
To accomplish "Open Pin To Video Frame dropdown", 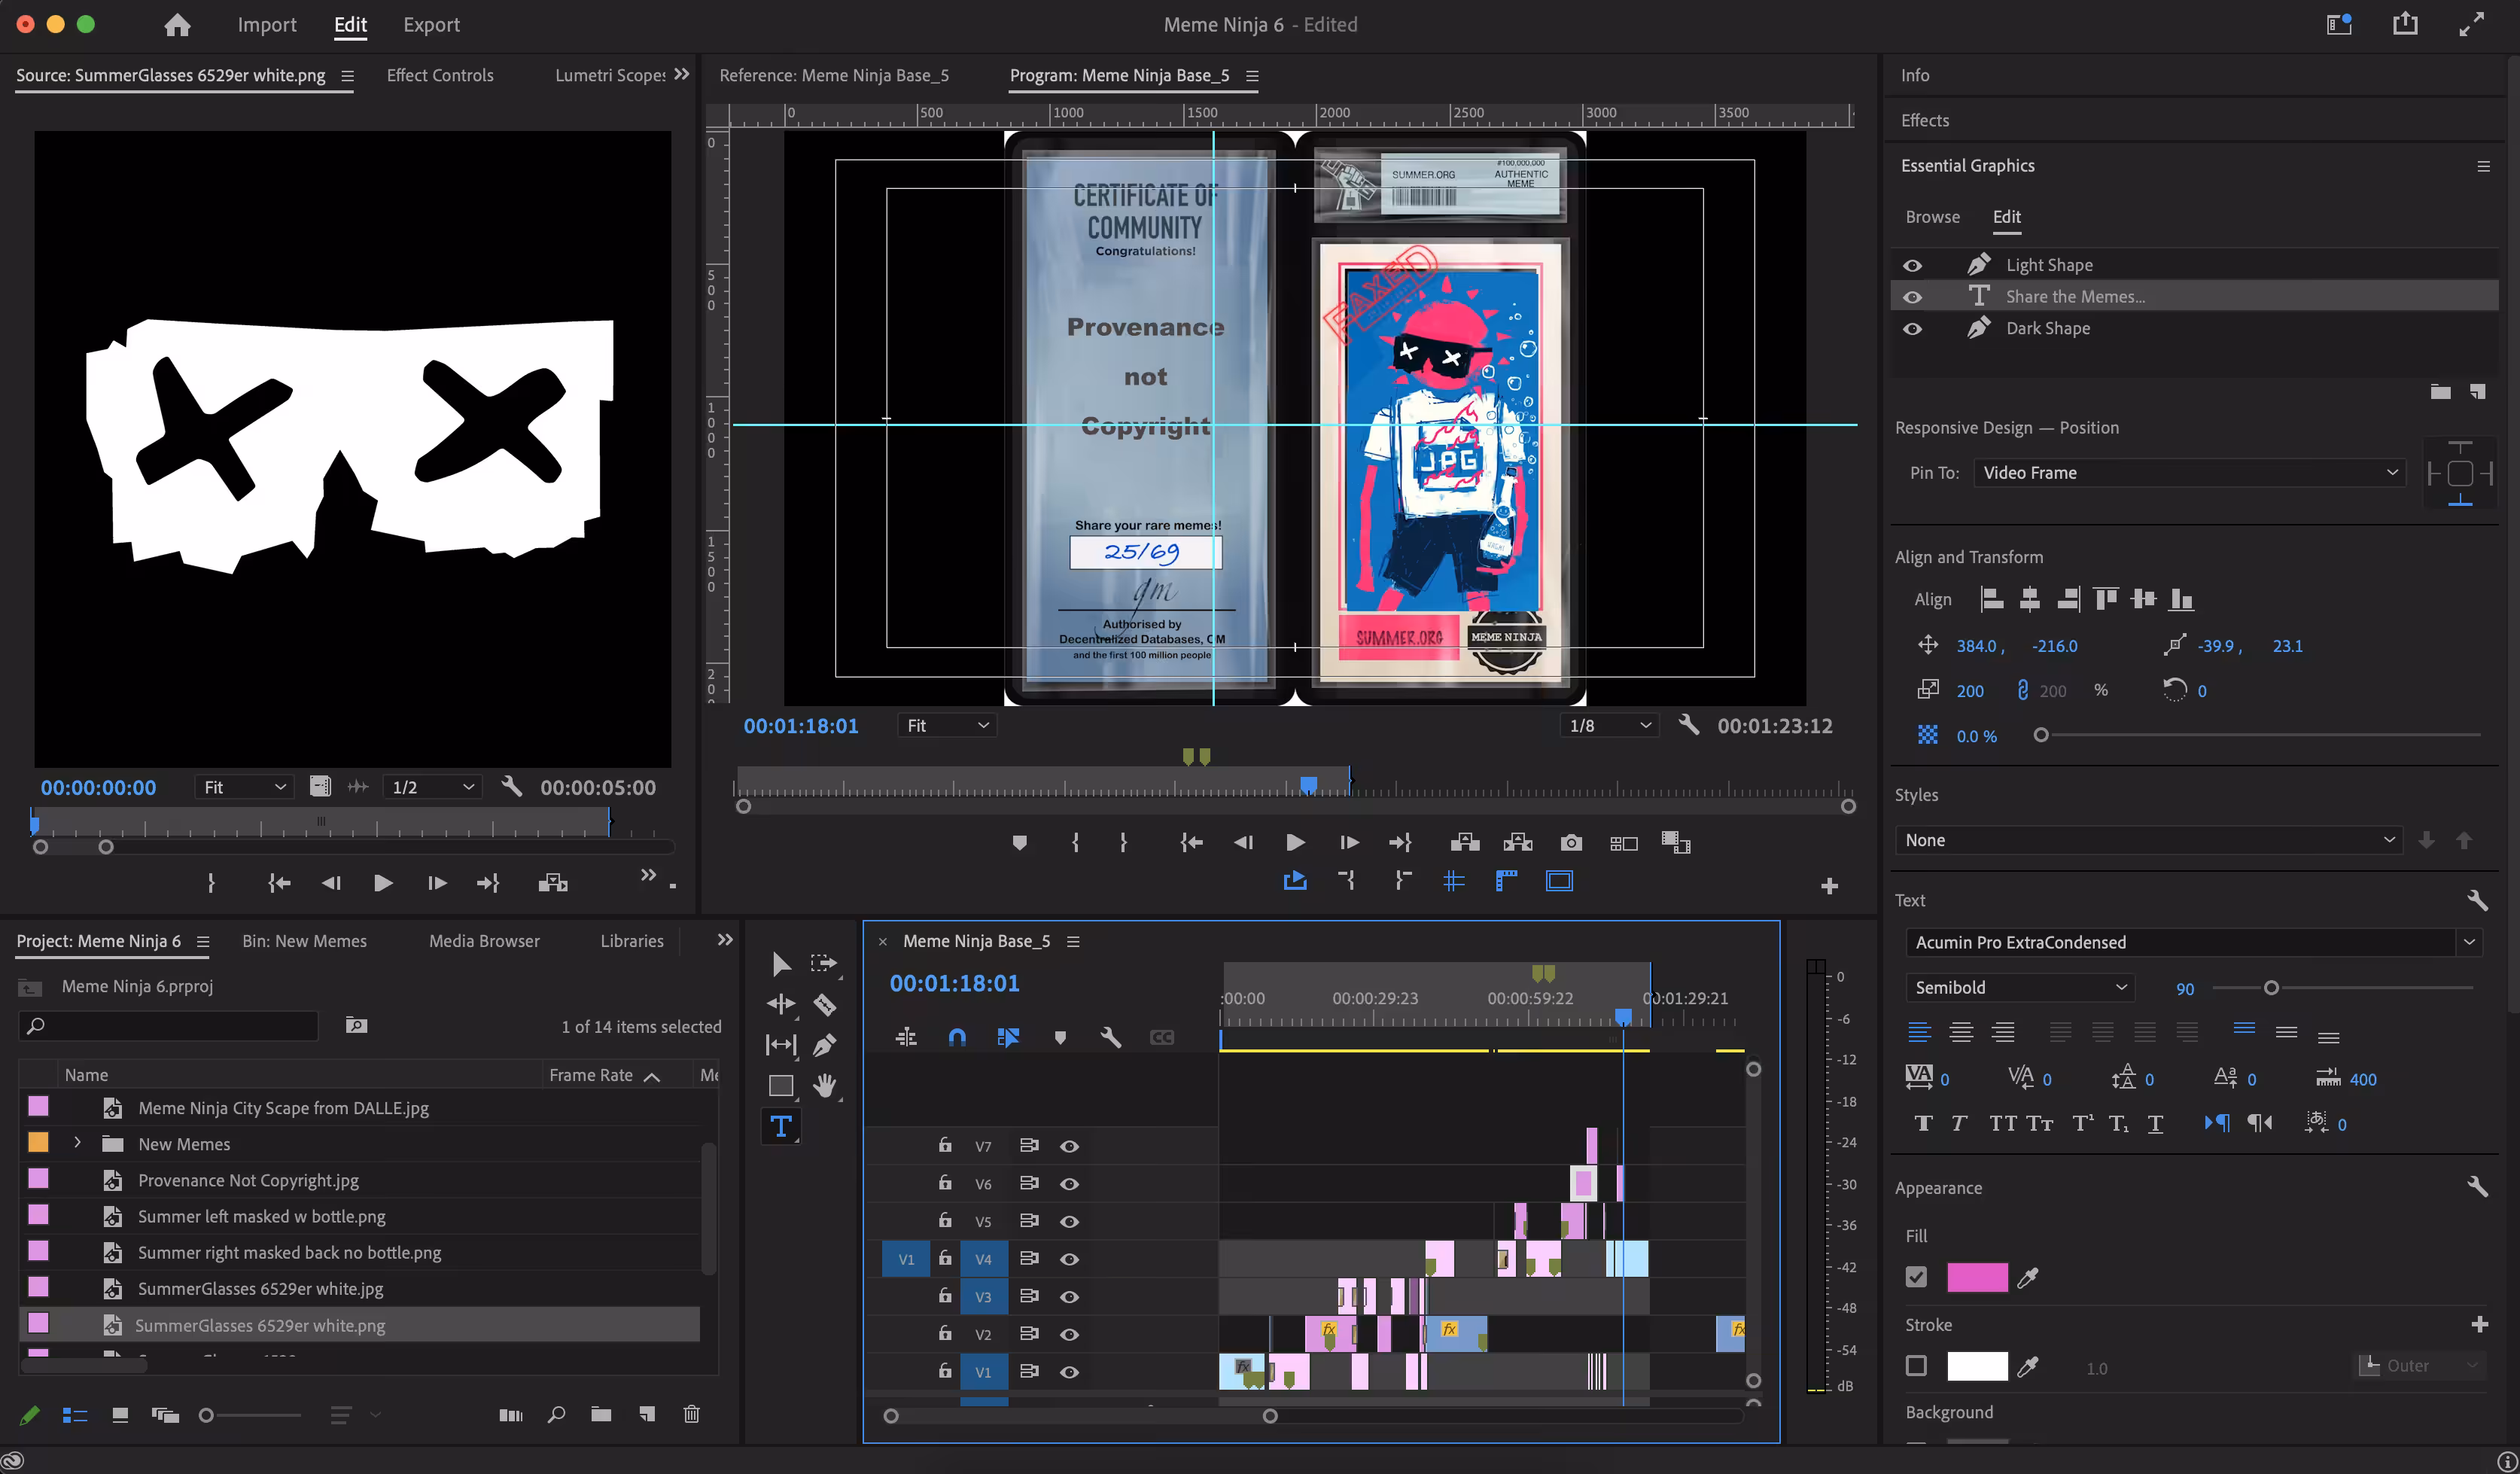I will tap(2190, 473).
